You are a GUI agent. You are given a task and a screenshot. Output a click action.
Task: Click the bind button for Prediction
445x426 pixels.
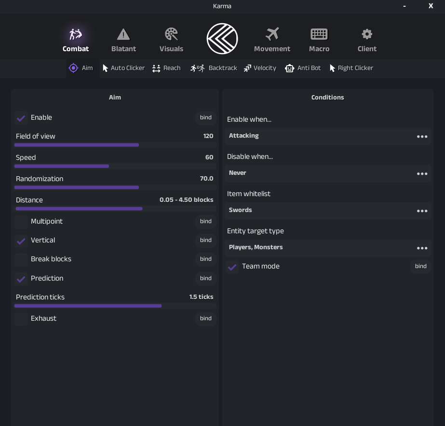pos(206,278)
